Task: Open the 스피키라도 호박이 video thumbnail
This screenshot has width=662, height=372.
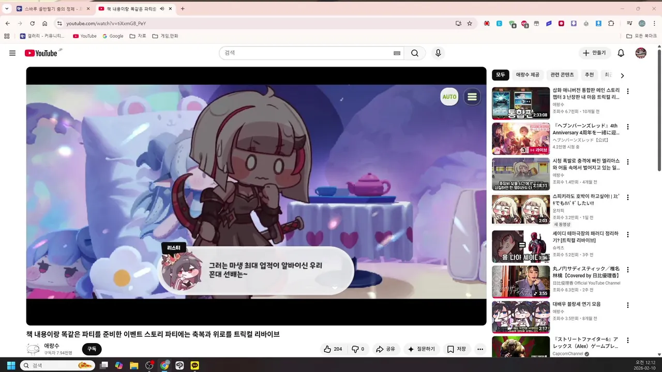Action: coord(521,210)
